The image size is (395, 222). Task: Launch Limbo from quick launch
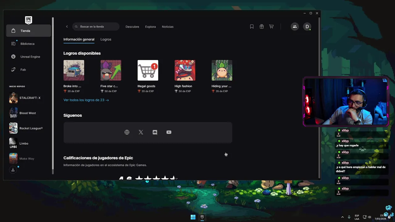point(28,143)
